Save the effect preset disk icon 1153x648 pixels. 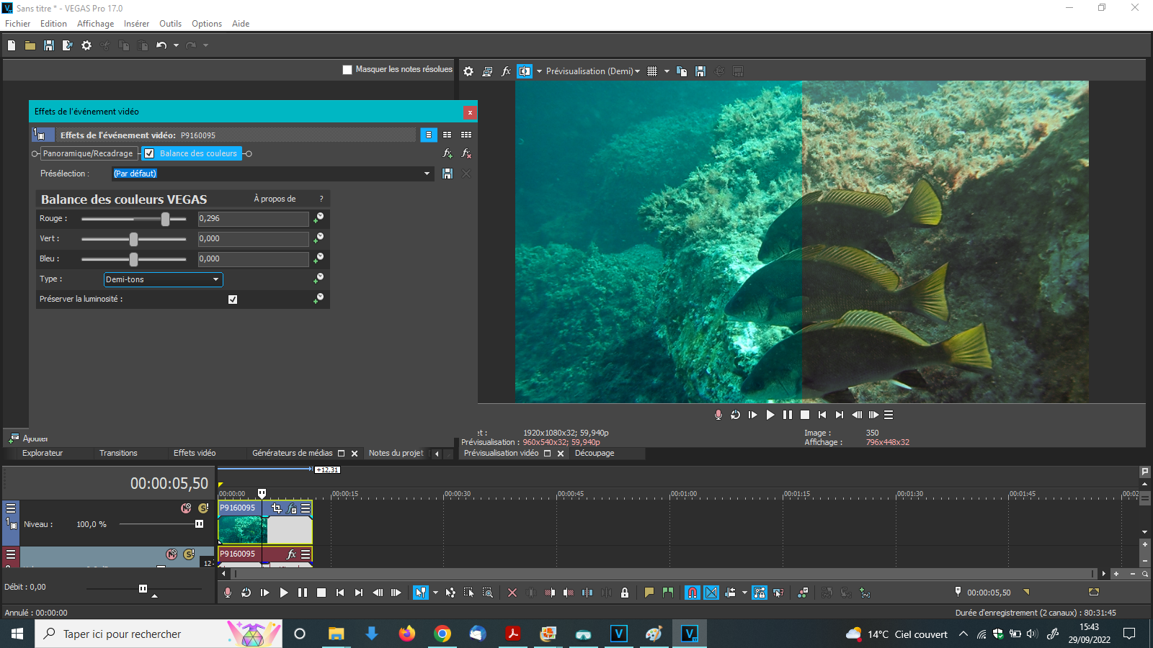[448, 174]
